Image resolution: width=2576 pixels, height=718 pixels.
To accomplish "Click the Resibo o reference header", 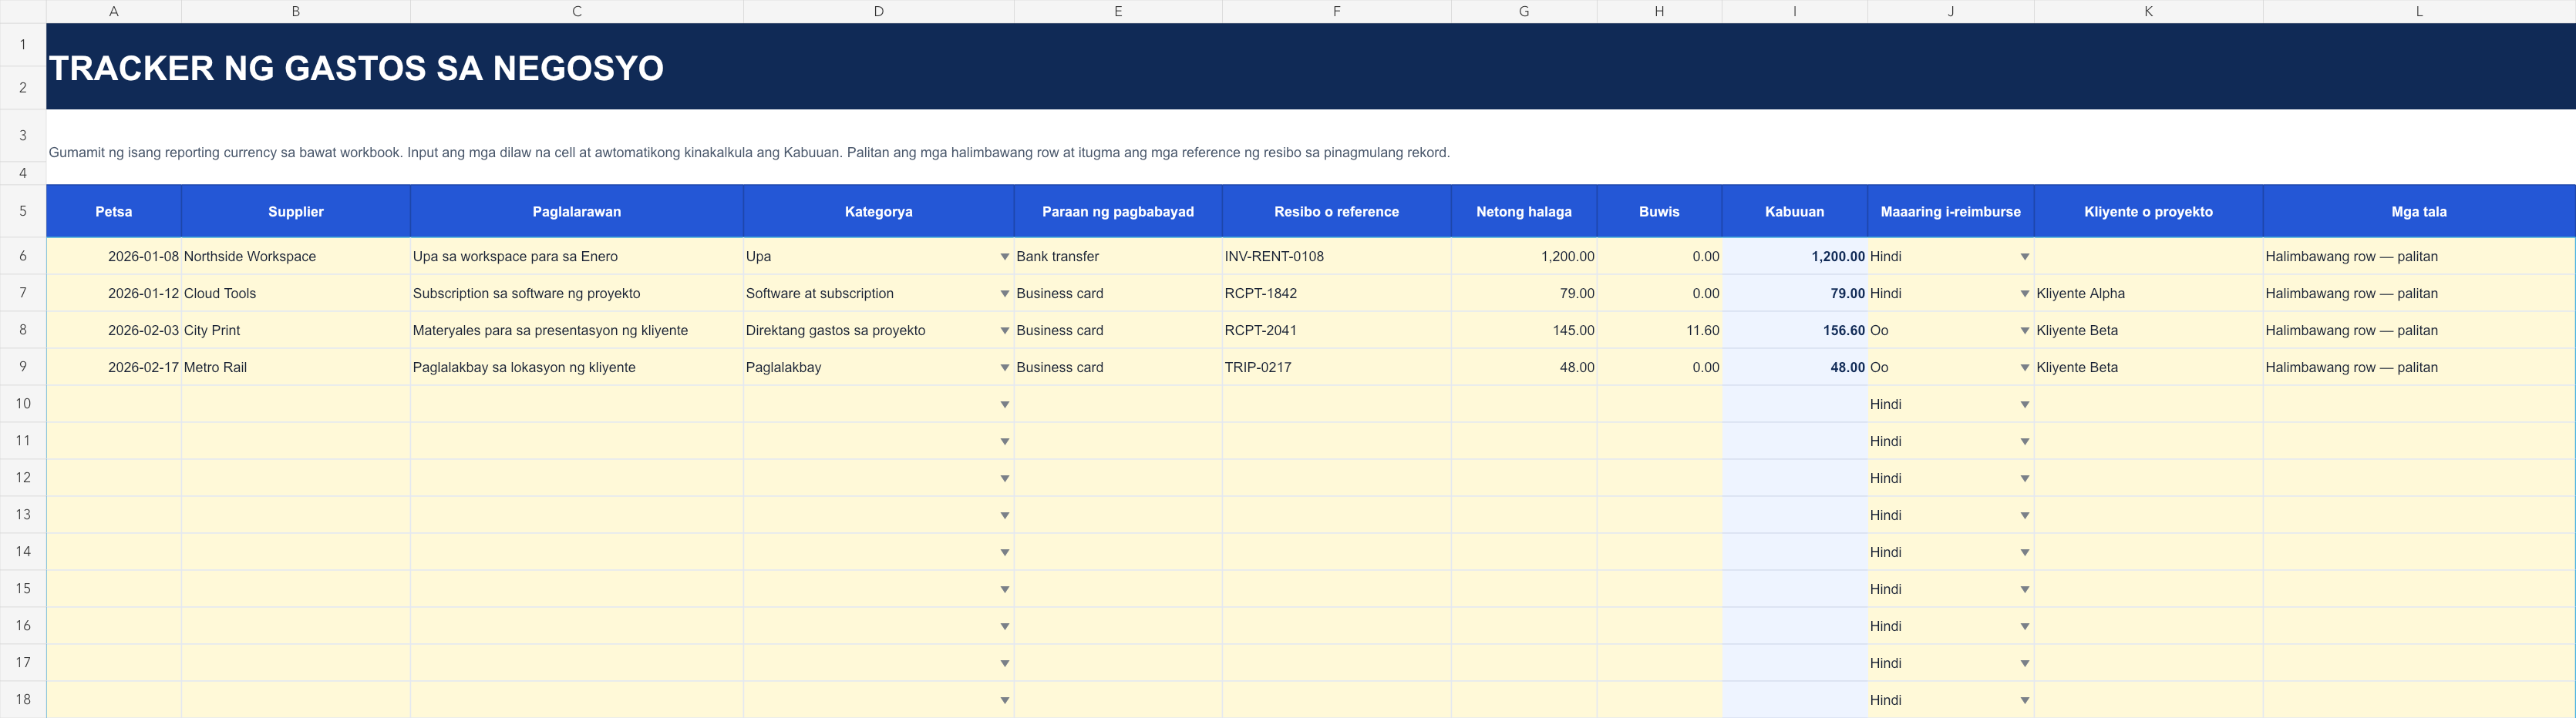I will pyautogui.click(x=1336, y=211).
